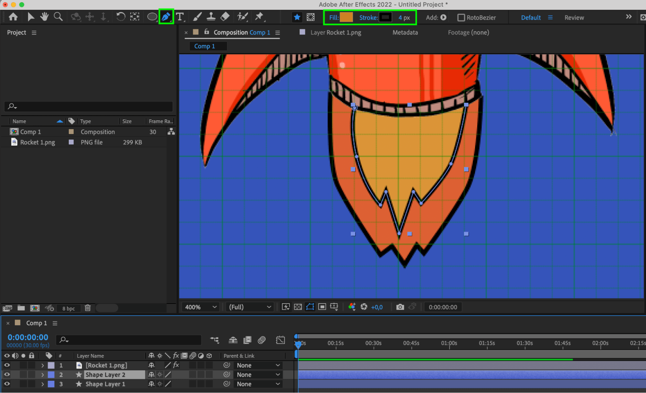This screenshot has width=646, height=393.
Task: Enable the RotoBezier checkbox
Action: click(461, 18)
